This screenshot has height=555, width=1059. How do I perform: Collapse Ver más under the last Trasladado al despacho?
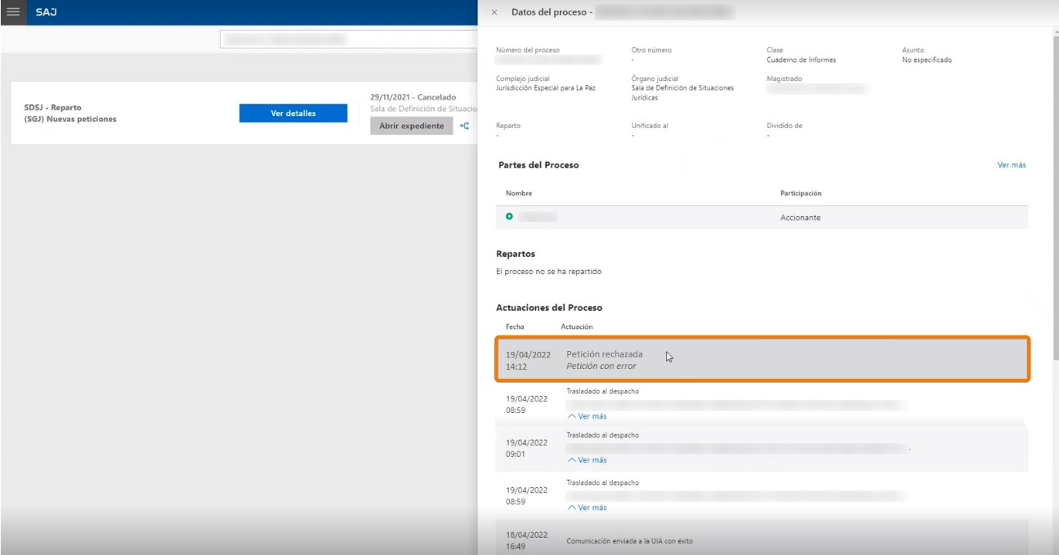587,508
